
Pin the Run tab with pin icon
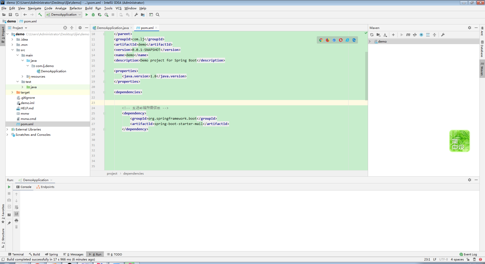pyautogui.click(x=9, y=223)
